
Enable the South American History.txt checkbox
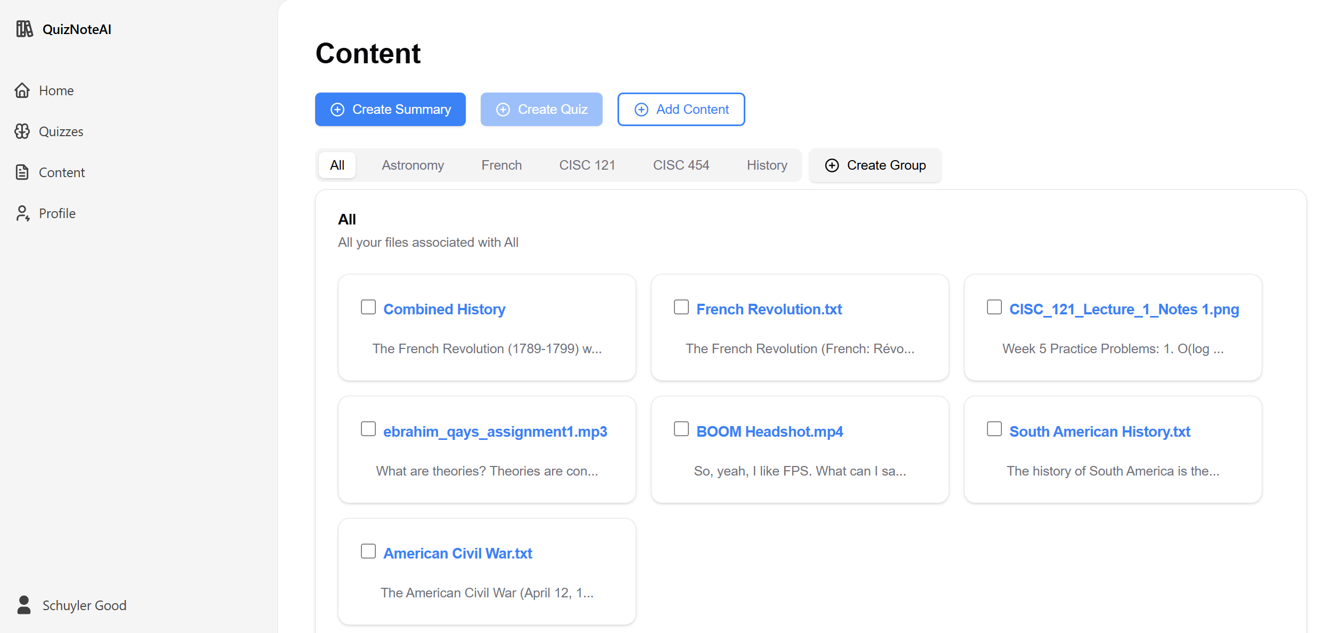pos(994,429)
